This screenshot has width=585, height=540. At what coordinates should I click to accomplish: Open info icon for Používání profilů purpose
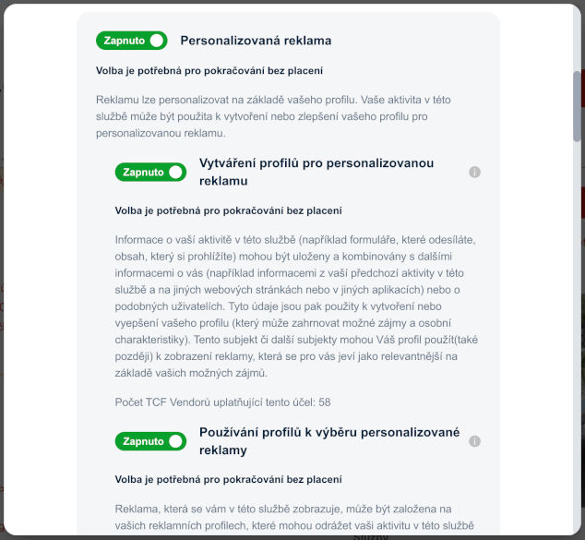pyautogui.click(x=474, y=441)
